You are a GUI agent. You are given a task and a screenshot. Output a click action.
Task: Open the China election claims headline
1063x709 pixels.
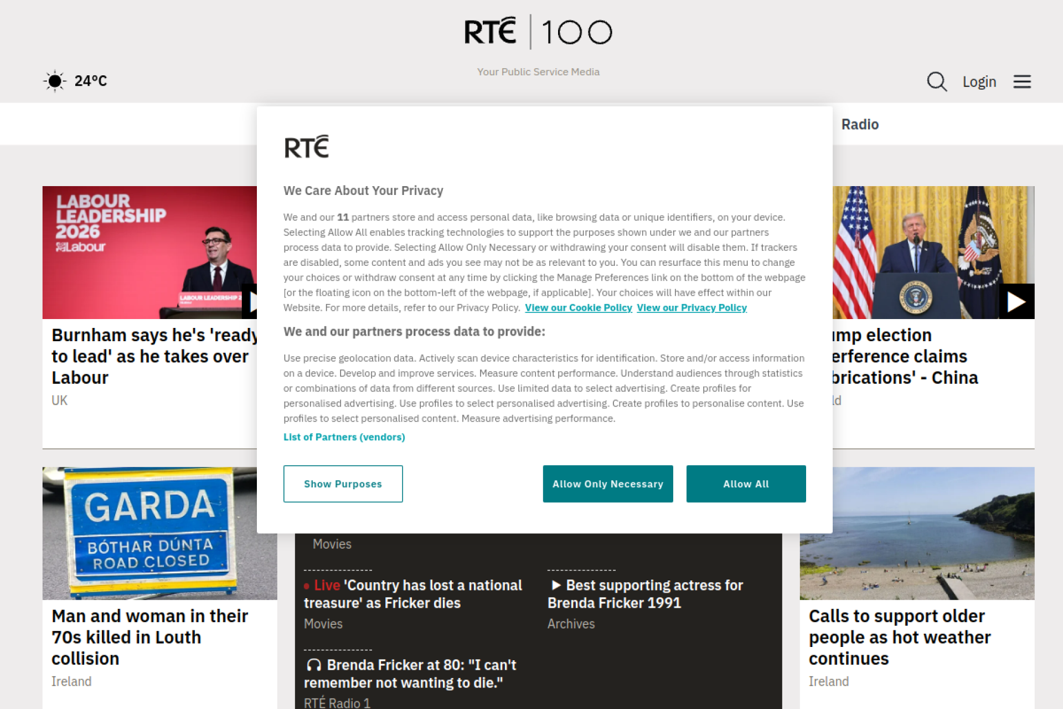(905, 356)
